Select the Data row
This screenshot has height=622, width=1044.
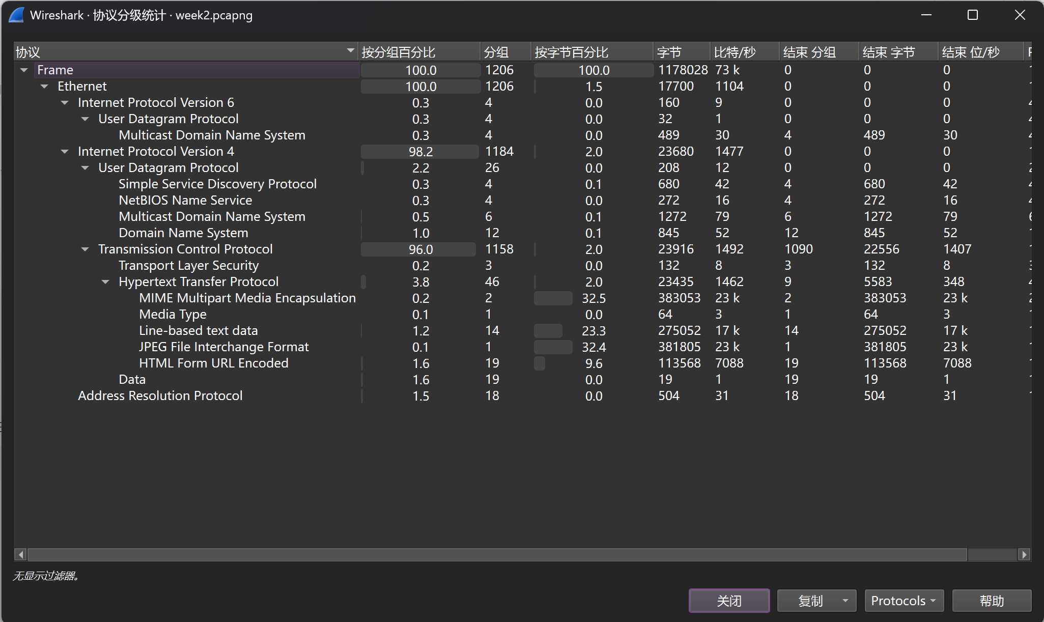pos(522,380)
